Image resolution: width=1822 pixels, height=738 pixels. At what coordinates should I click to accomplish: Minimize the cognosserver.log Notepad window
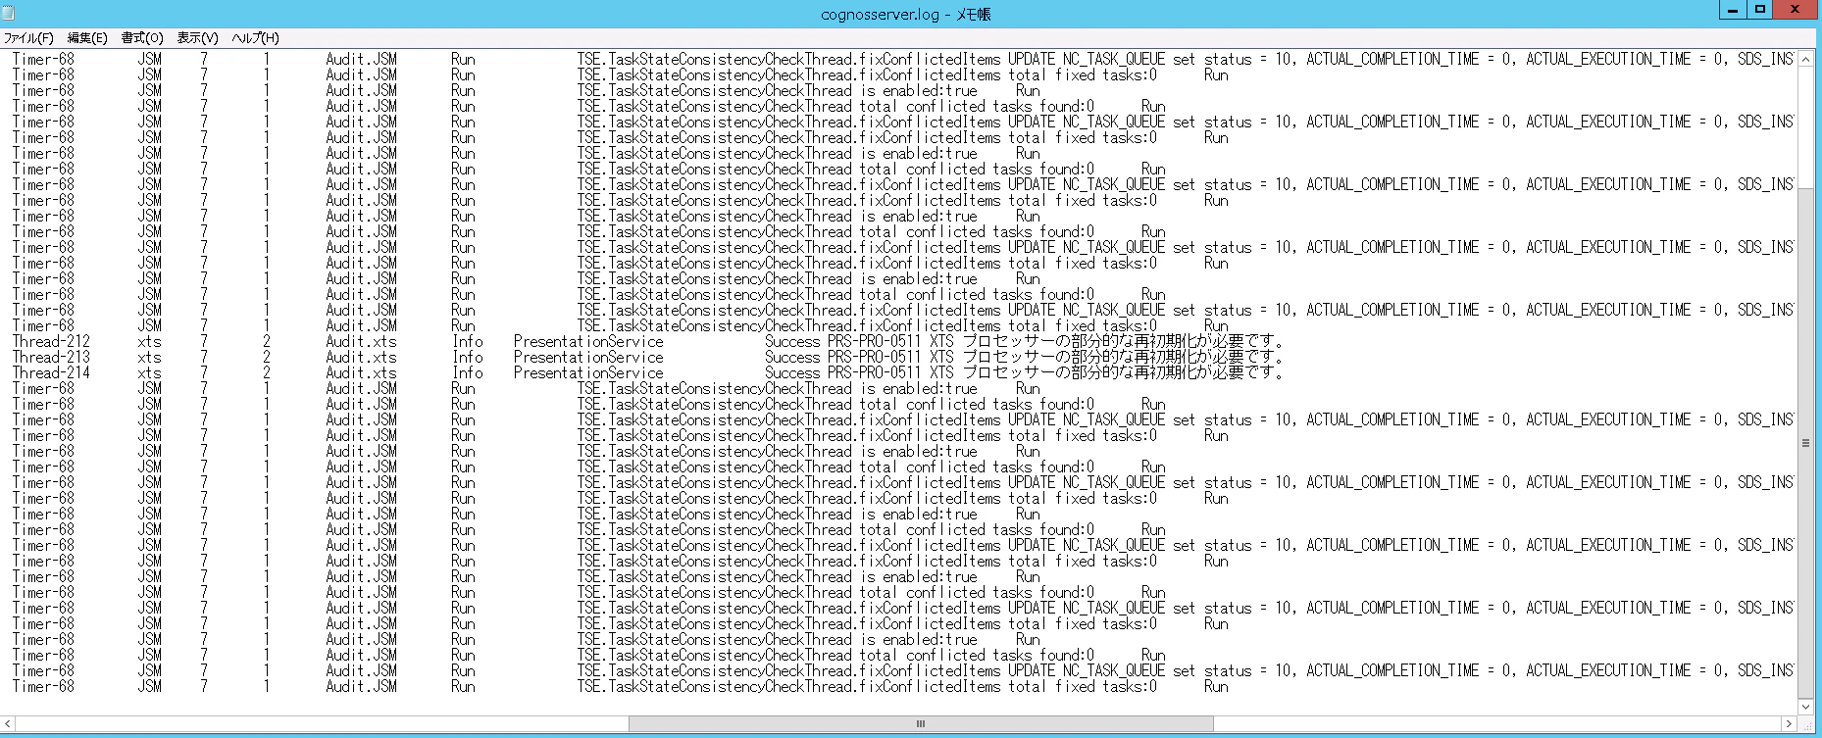tap(1733, 10)
